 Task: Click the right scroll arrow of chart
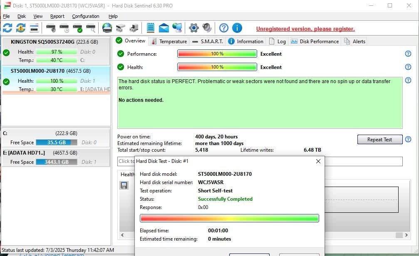coord(406,235)
